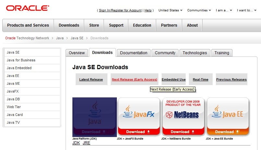Click the NetBeans bundle download image
The height and width of the screenshot is (150, 261).
click(x=183, y=116)
